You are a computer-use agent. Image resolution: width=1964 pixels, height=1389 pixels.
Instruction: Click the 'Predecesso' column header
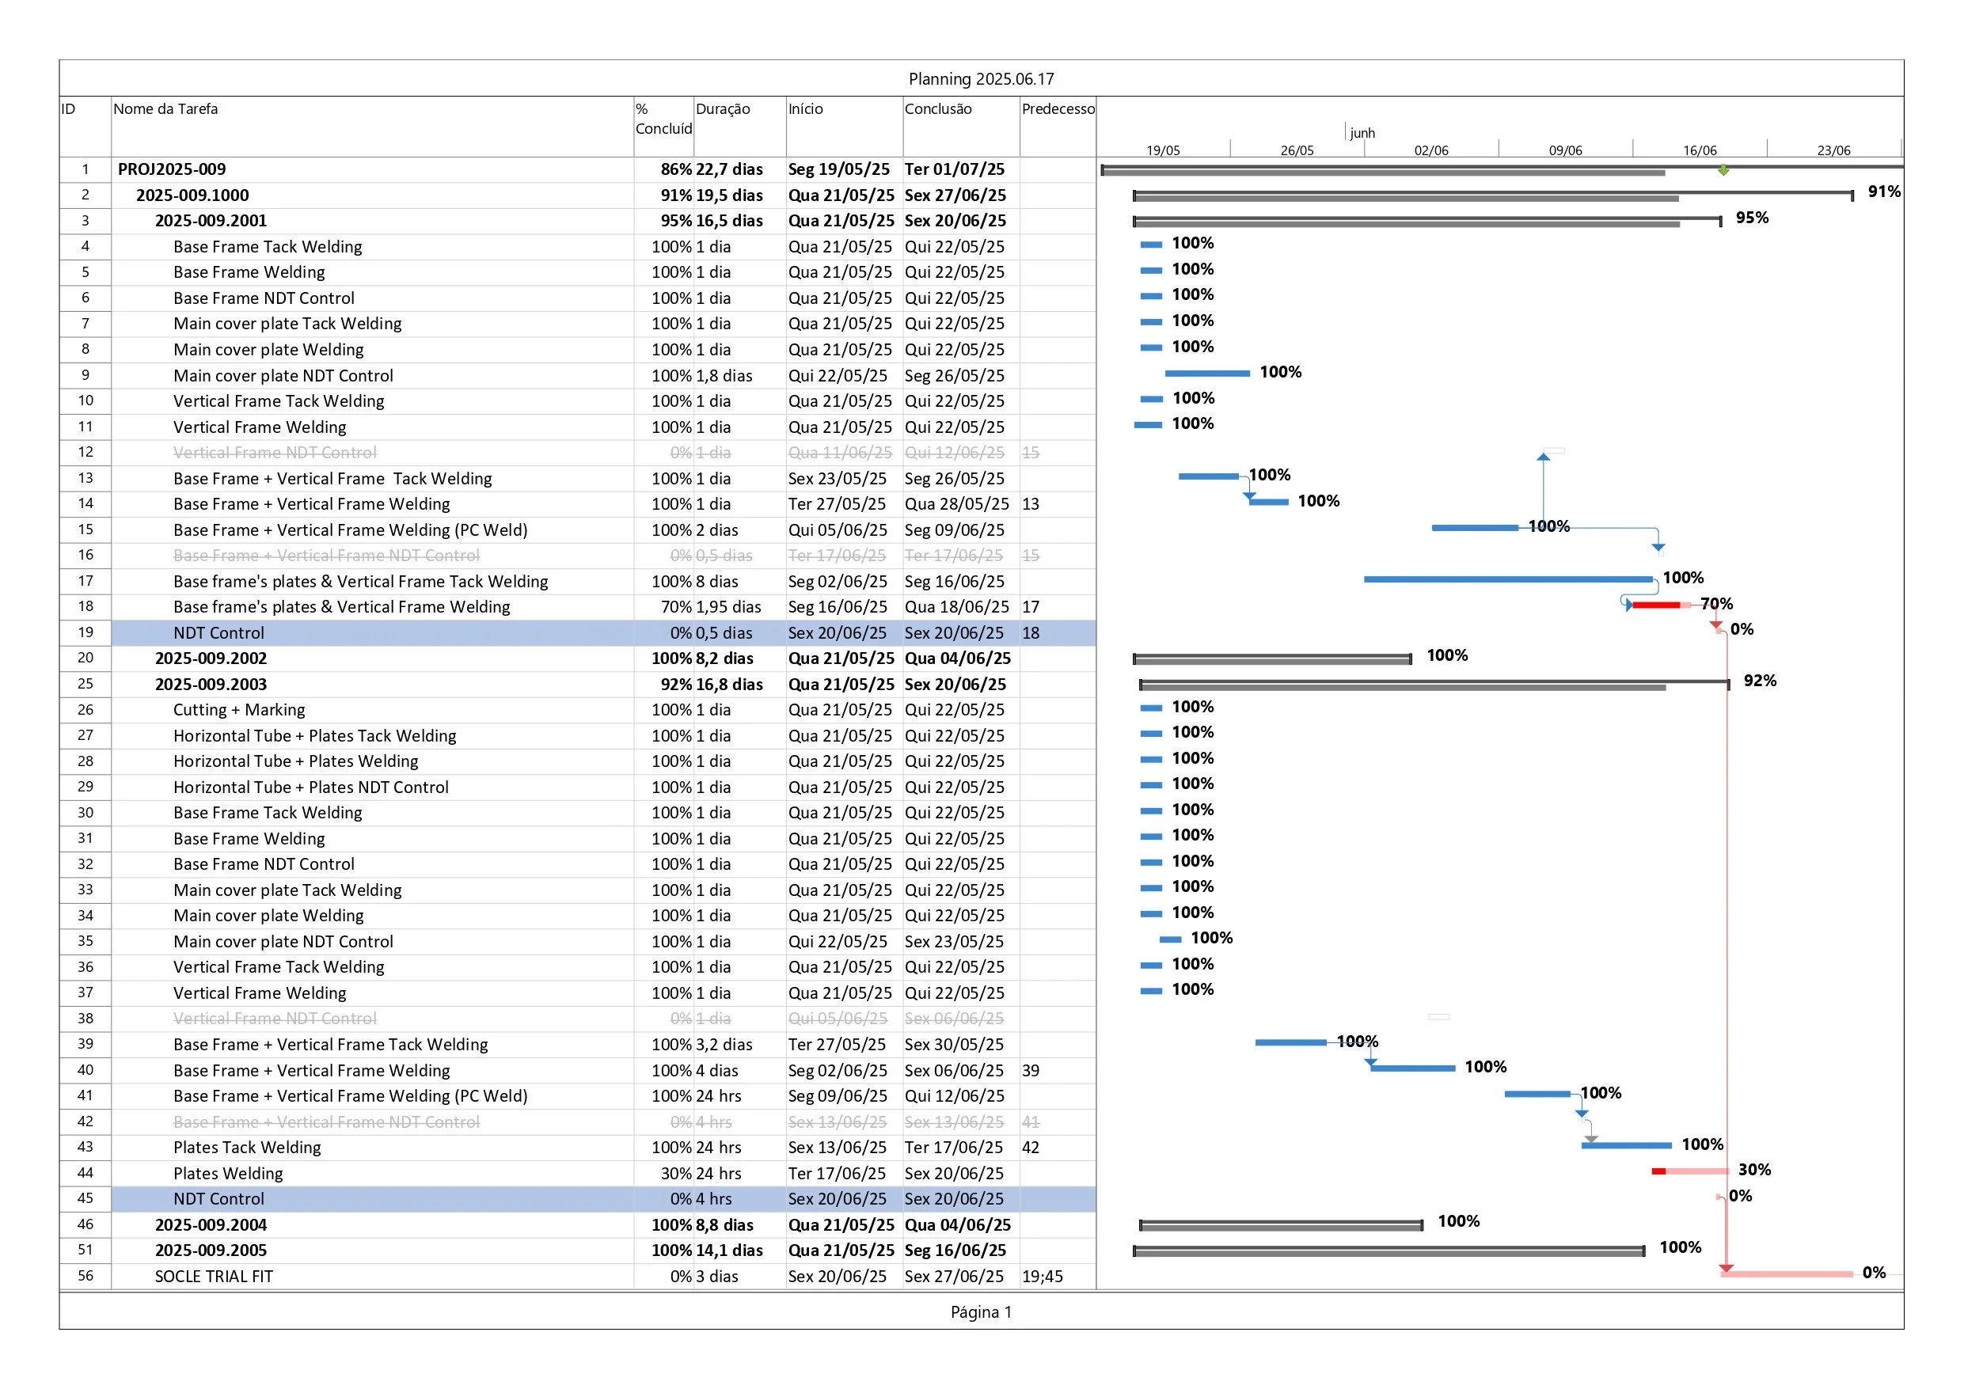1058,108
